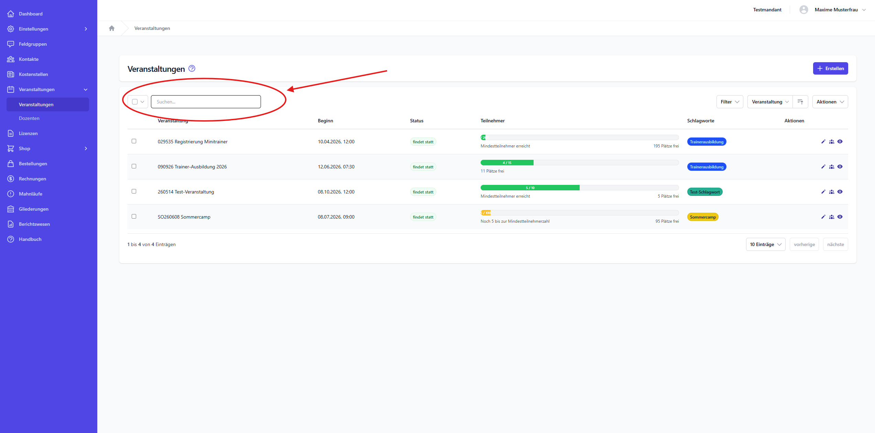Check the box for 029535 Registrierung Minitrainer
The width and height of the screenshot is (875, 433).
coord(134,141)
